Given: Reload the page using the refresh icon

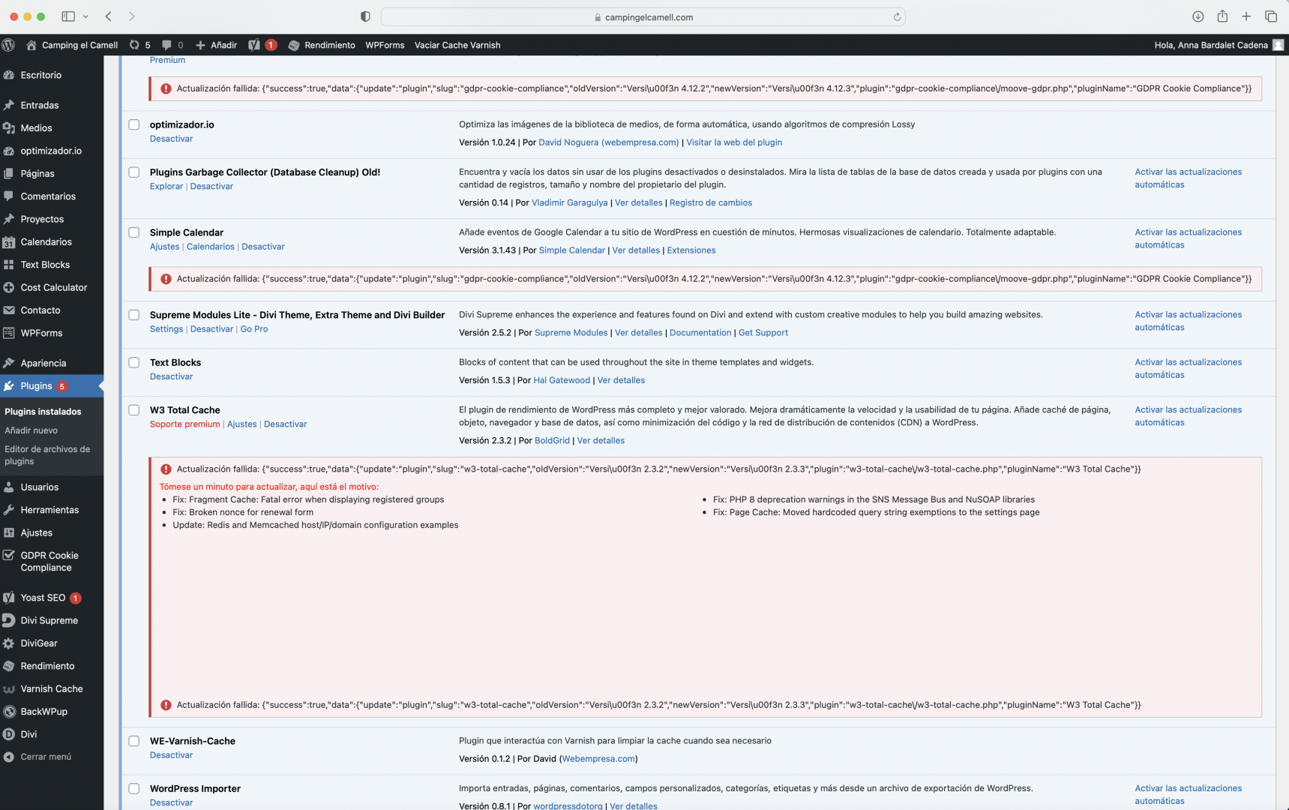Looking at the screenshot, I should pyautogui.click(x=897, y=17).
